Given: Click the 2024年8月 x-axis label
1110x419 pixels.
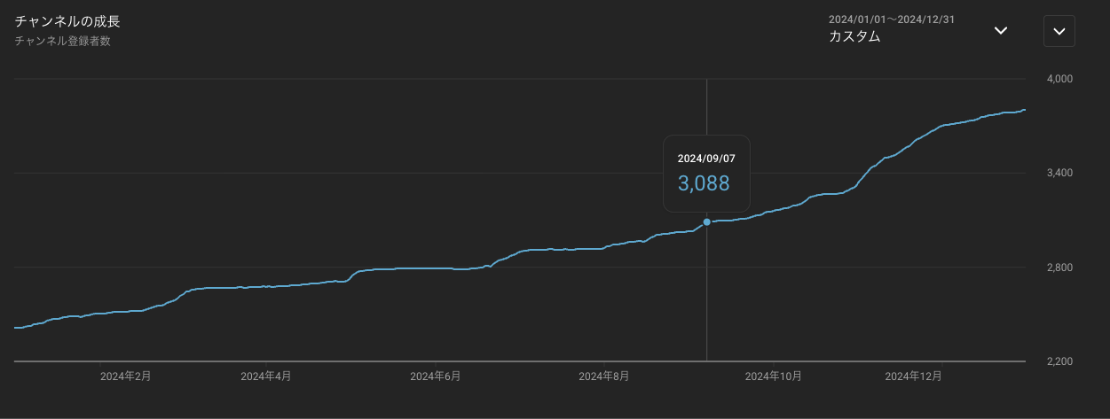Looking at the screenshot, I should point(604,376).
